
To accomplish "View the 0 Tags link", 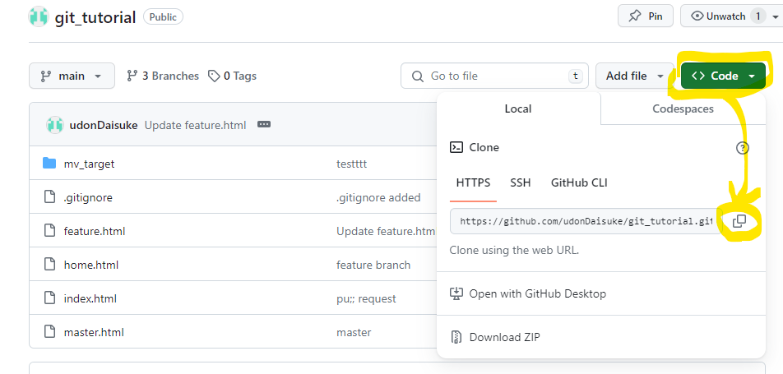I will [x=232, y=76].
